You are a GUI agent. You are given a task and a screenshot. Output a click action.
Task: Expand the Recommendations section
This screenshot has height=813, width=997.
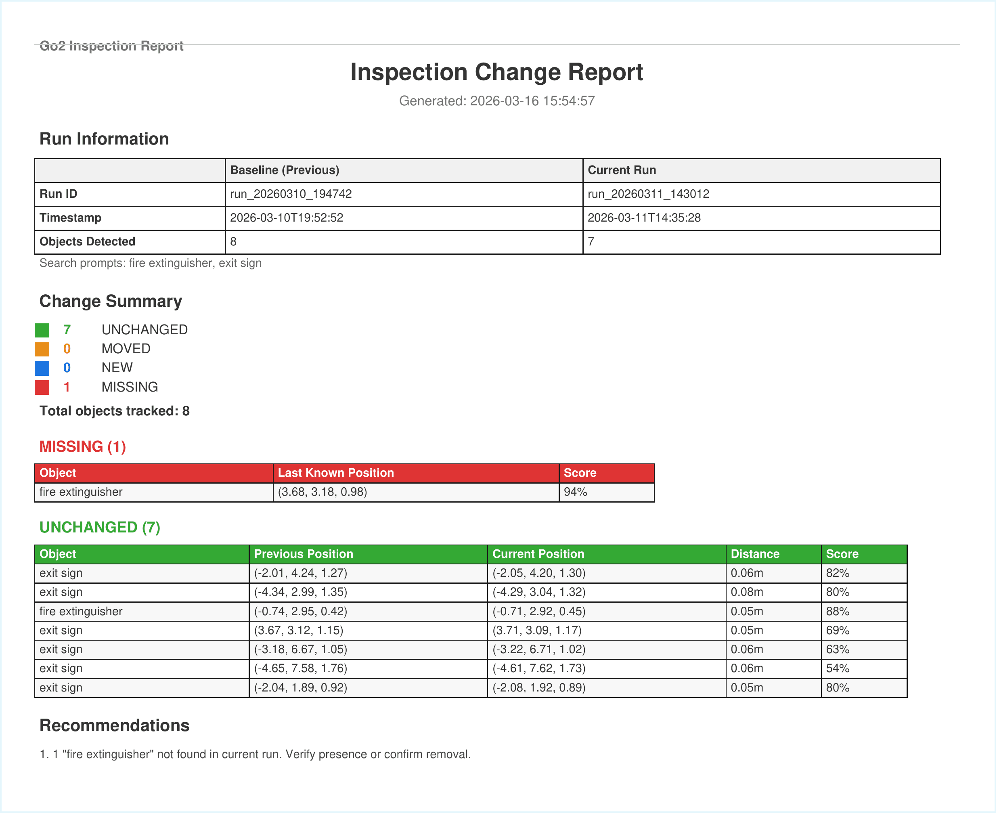(114, 725)
